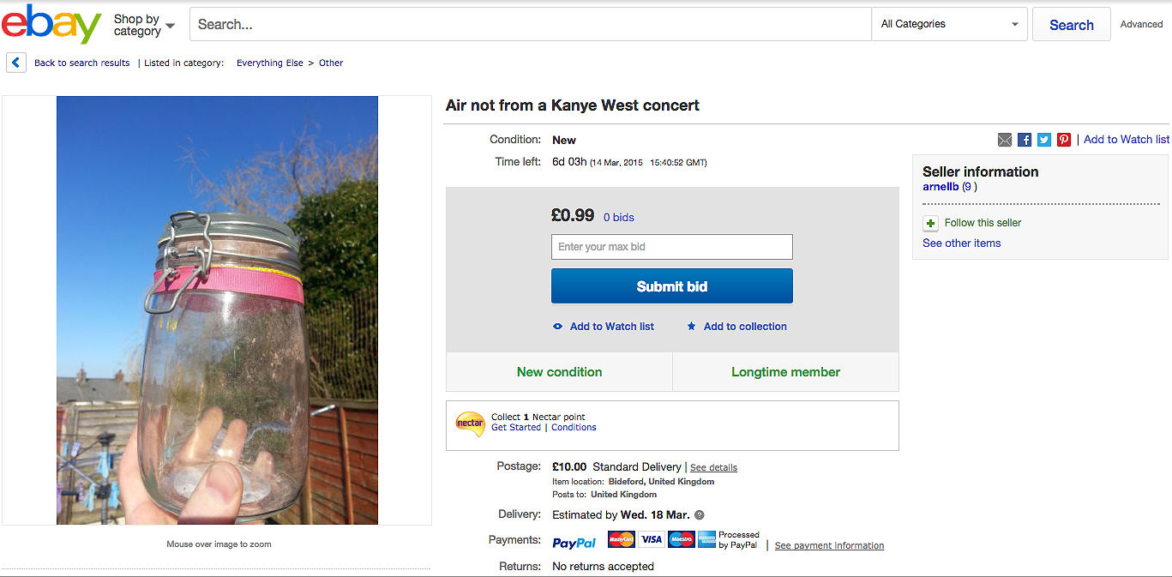Screen dimensions: 1172x577
Task: View seller arnellb's other items
Action: 961,243
